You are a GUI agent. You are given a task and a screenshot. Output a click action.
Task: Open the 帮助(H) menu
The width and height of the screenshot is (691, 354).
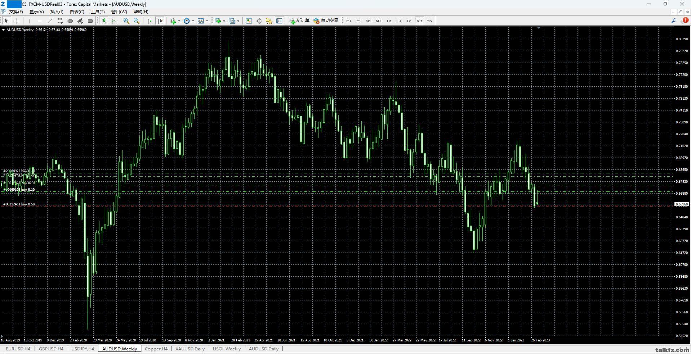(141, 12)
